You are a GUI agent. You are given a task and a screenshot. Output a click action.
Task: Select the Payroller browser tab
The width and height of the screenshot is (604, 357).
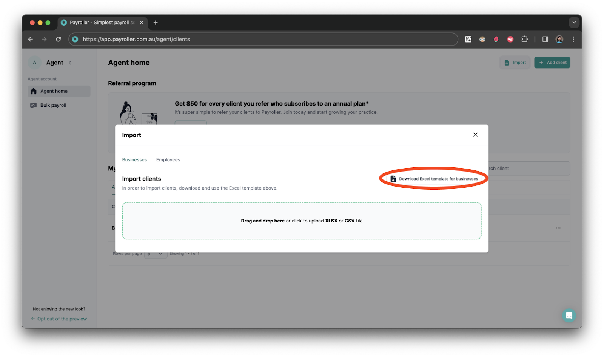(x=102, y=23)
